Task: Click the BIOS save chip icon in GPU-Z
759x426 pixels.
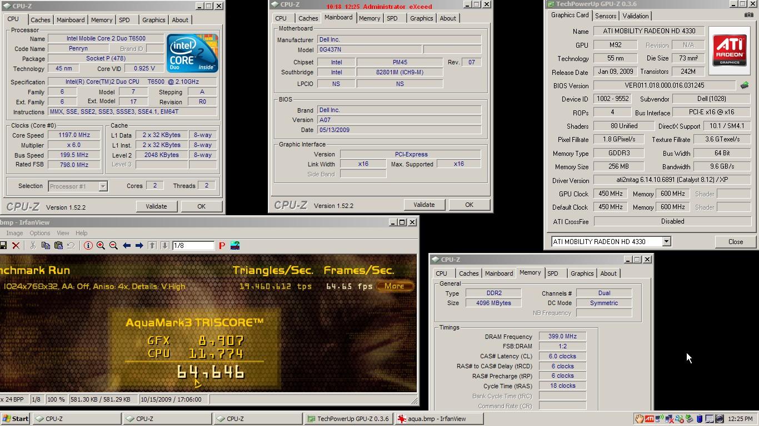Action: (745, 85)
